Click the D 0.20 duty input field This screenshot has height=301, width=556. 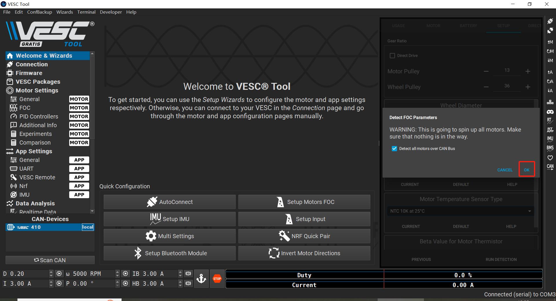pos(25,274)
